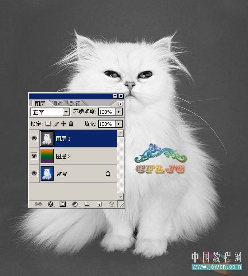This screenshot has width=248, height=276.
Task: Toggle visibility of 图层 2
Action: 34,156
